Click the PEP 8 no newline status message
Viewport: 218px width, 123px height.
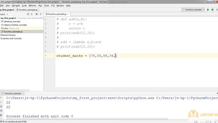click(x=13, y=122)
